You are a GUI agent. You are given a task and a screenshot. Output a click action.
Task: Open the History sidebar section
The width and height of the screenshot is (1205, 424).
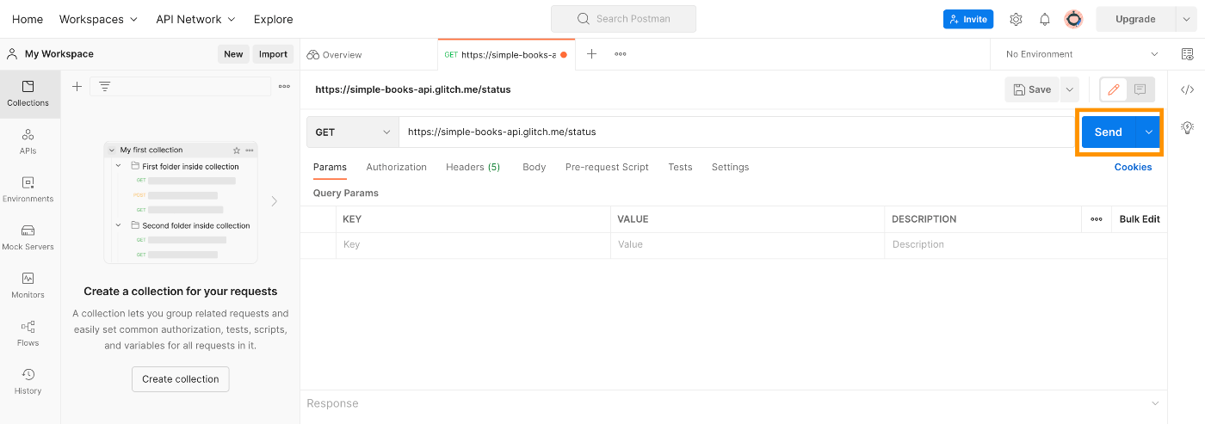tap(28, 382)
